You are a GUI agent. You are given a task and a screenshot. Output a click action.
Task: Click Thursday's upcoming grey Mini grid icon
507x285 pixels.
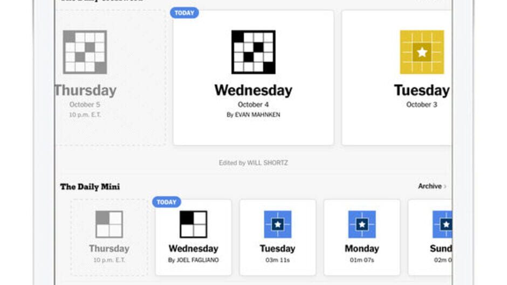click(109, 224)
